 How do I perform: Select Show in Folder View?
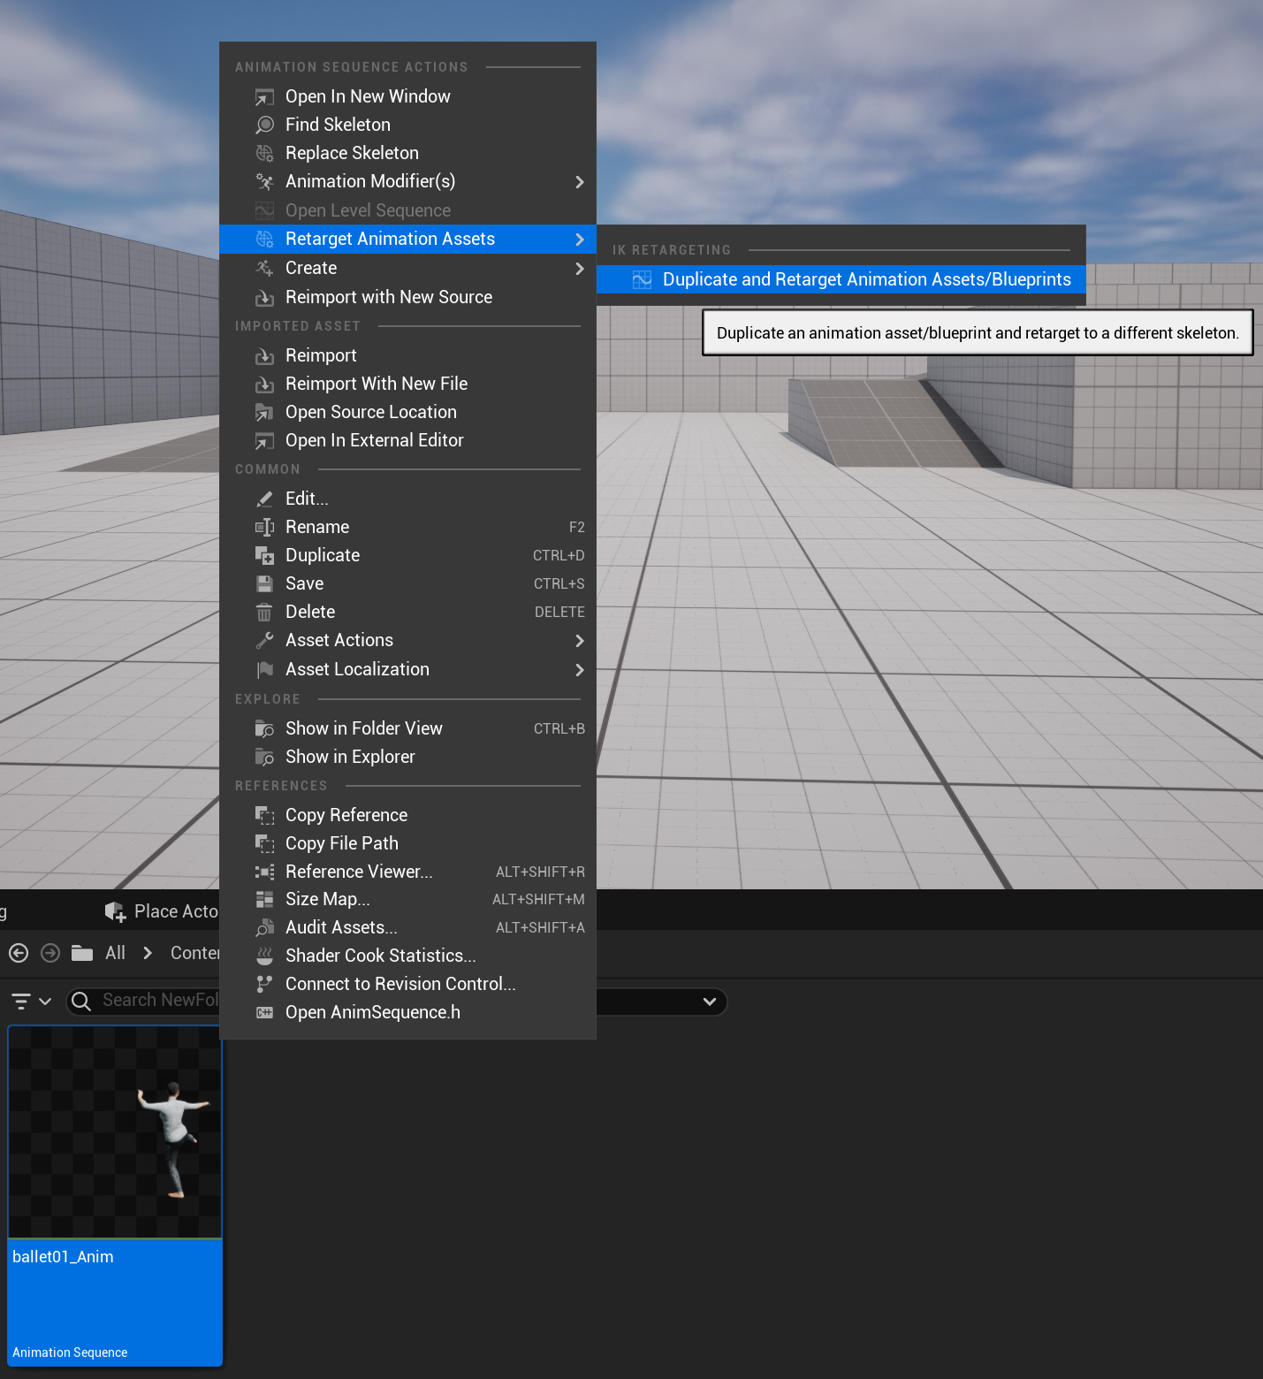pyautogui.click(x=363, y=728)
